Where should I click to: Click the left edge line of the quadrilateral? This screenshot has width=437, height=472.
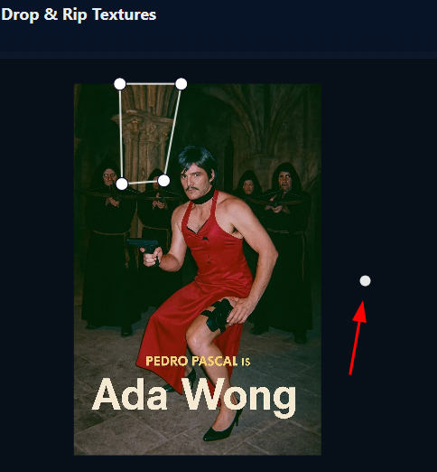pyautogui.click(x=121, y=134)
